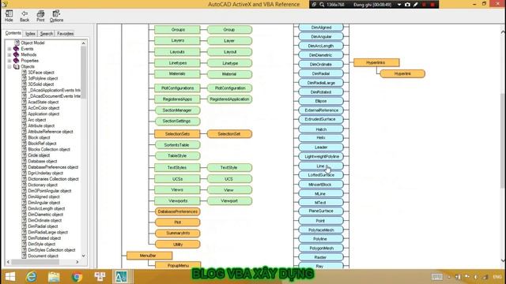
Task: Click Circle object topic icon
Action: pos(25,155)
